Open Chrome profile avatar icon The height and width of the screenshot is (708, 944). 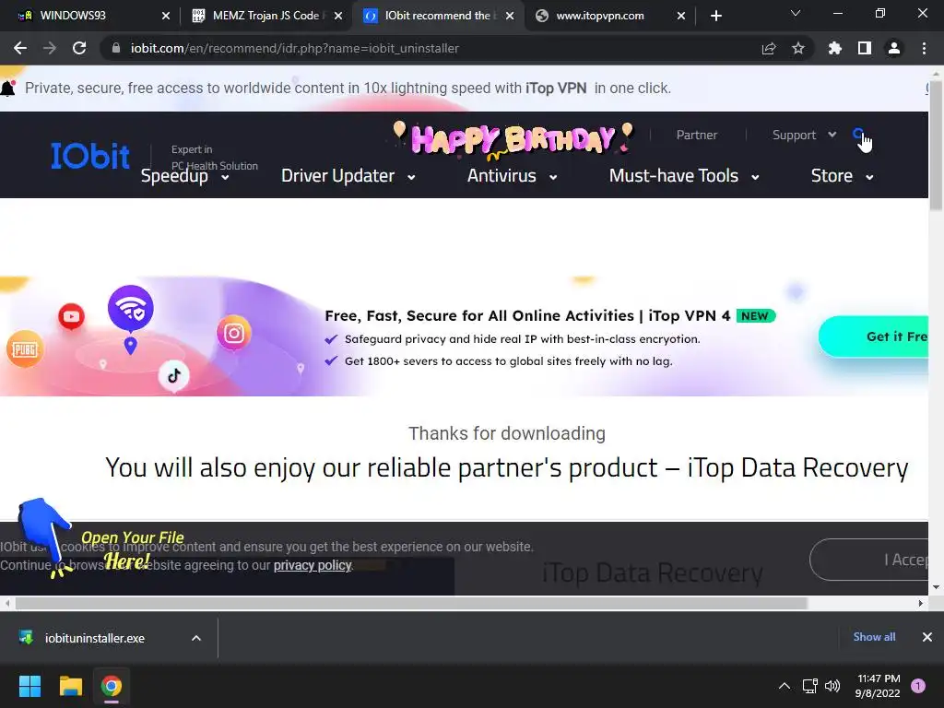click(x=894, y=48)
